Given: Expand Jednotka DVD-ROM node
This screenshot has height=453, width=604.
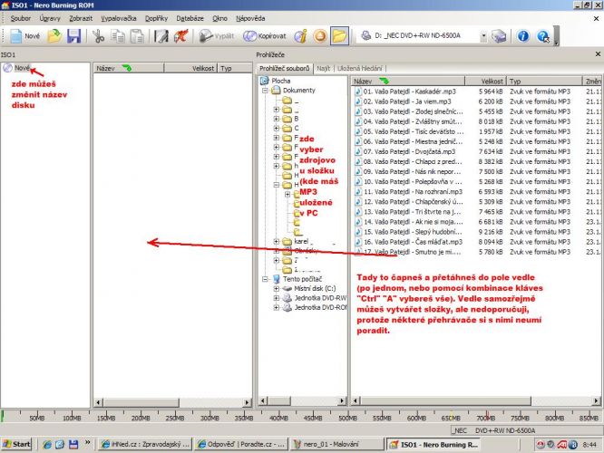Looking at the screenshot, I should tap(277, 307).
